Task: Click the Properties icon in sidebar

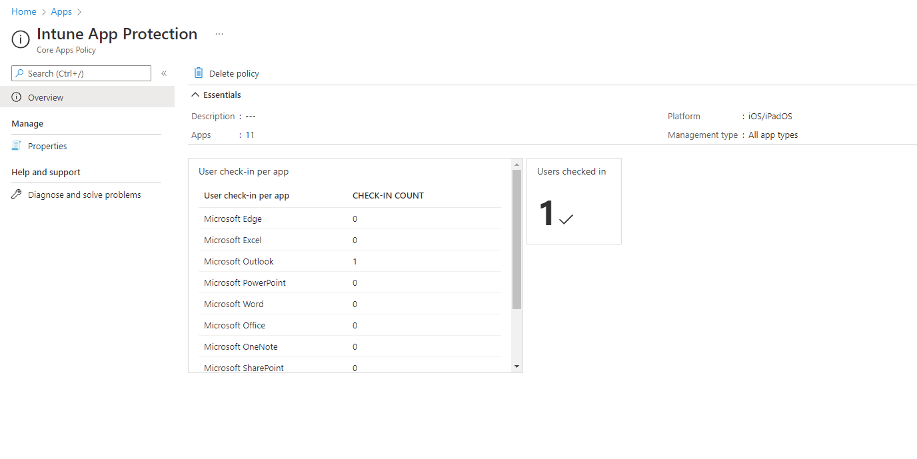Action: (x=17, y=146)
